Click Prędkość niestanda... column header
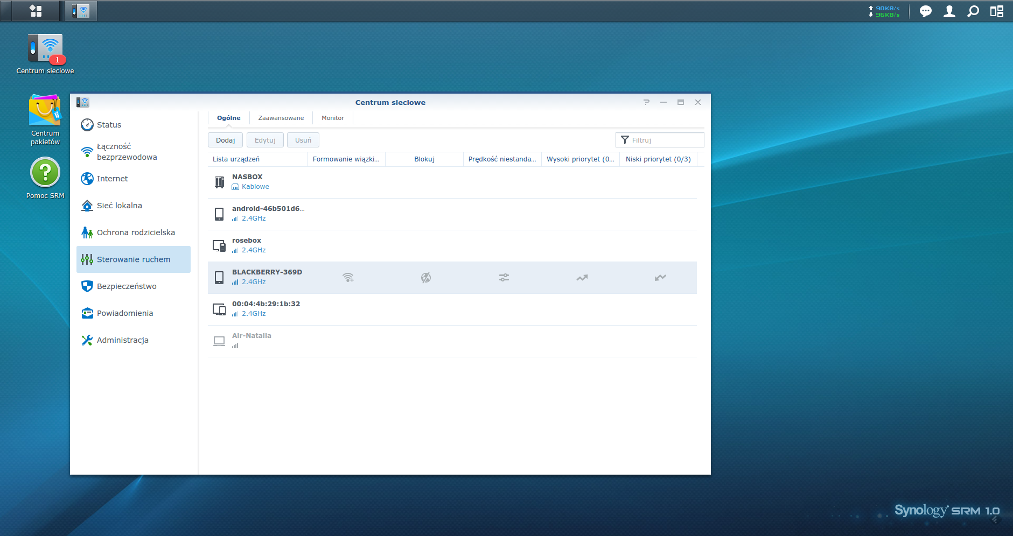The width and height of the screenshot is (1013, 536). [502, 159]
